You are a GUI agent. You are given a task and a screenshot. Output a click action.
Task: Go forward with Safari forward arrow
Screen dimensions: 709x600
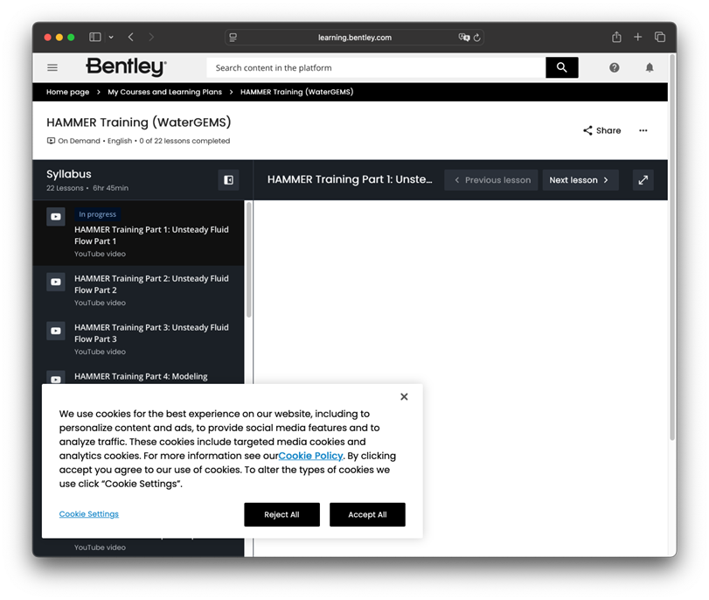[151, 37]
